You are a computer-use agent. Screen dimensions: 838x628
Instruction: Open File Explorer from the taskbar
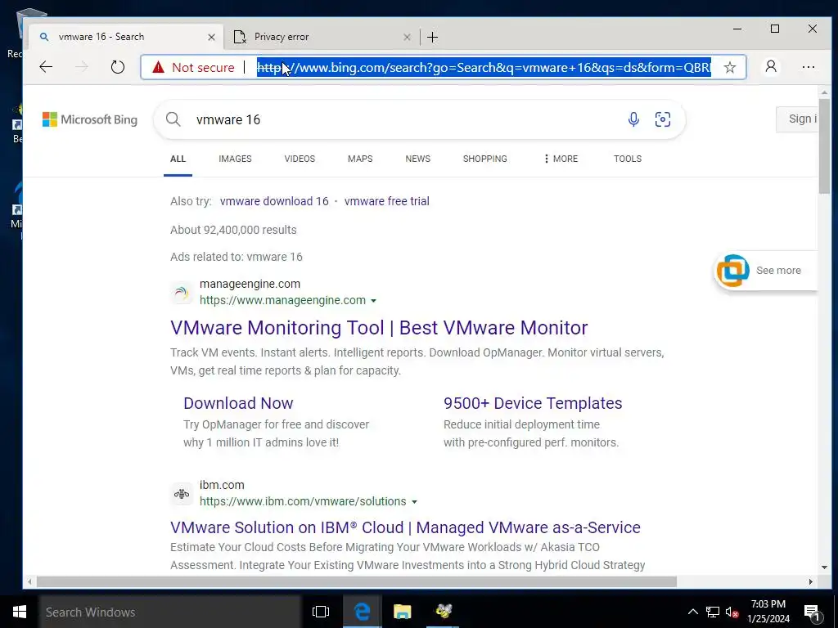(403, 612)
